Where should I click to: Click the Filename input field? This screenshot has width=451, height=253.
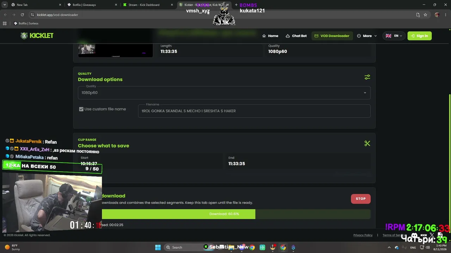pos(254,111)
